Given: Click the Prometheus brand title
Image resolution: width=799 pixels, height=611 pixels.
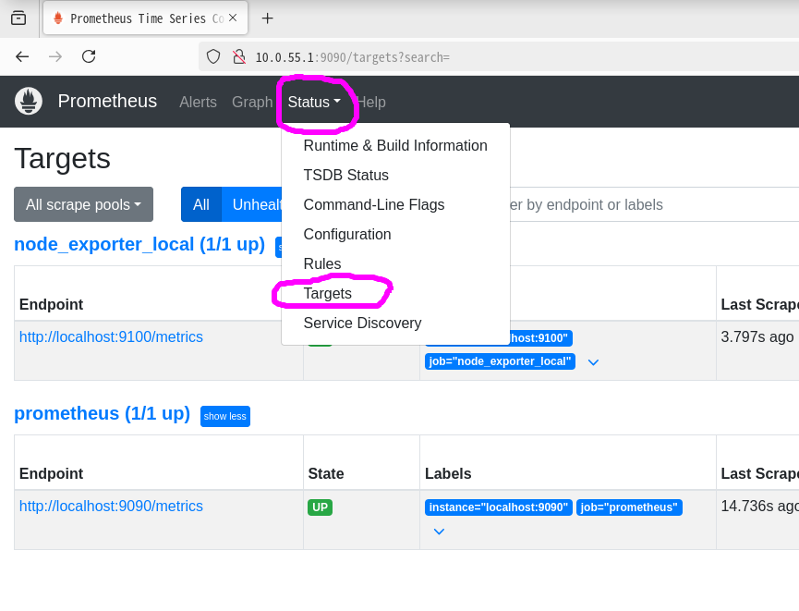Looking at the screenshot, I should point(107,101).
